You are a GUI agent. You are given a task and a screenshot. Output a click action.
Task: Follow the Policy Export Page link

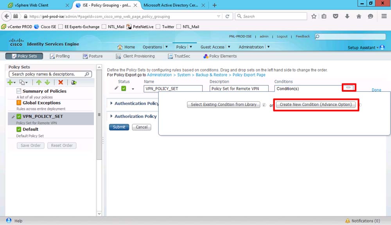pyautogui.click(x=249, y=75)
